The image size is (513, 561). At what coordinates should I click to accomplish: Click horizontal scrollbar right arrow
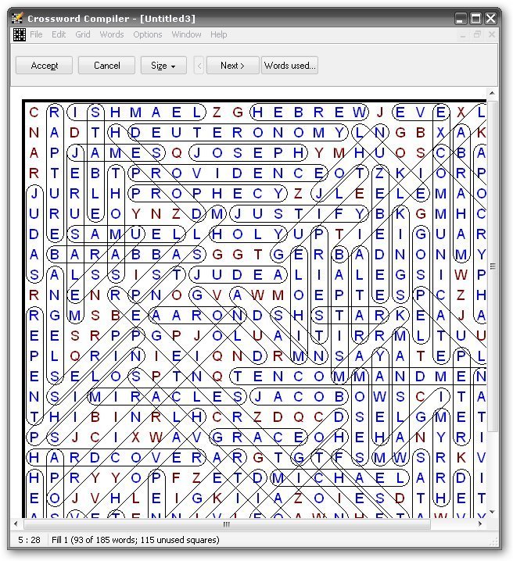[x=479, y=524]
